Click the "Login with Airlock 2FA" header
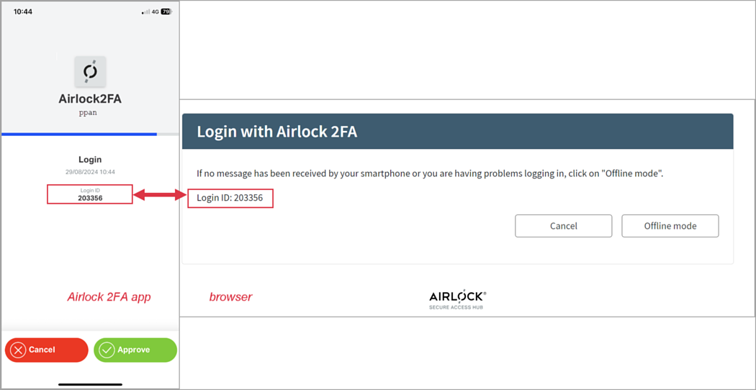Screen dimensions: 756x390 [277, 132]
